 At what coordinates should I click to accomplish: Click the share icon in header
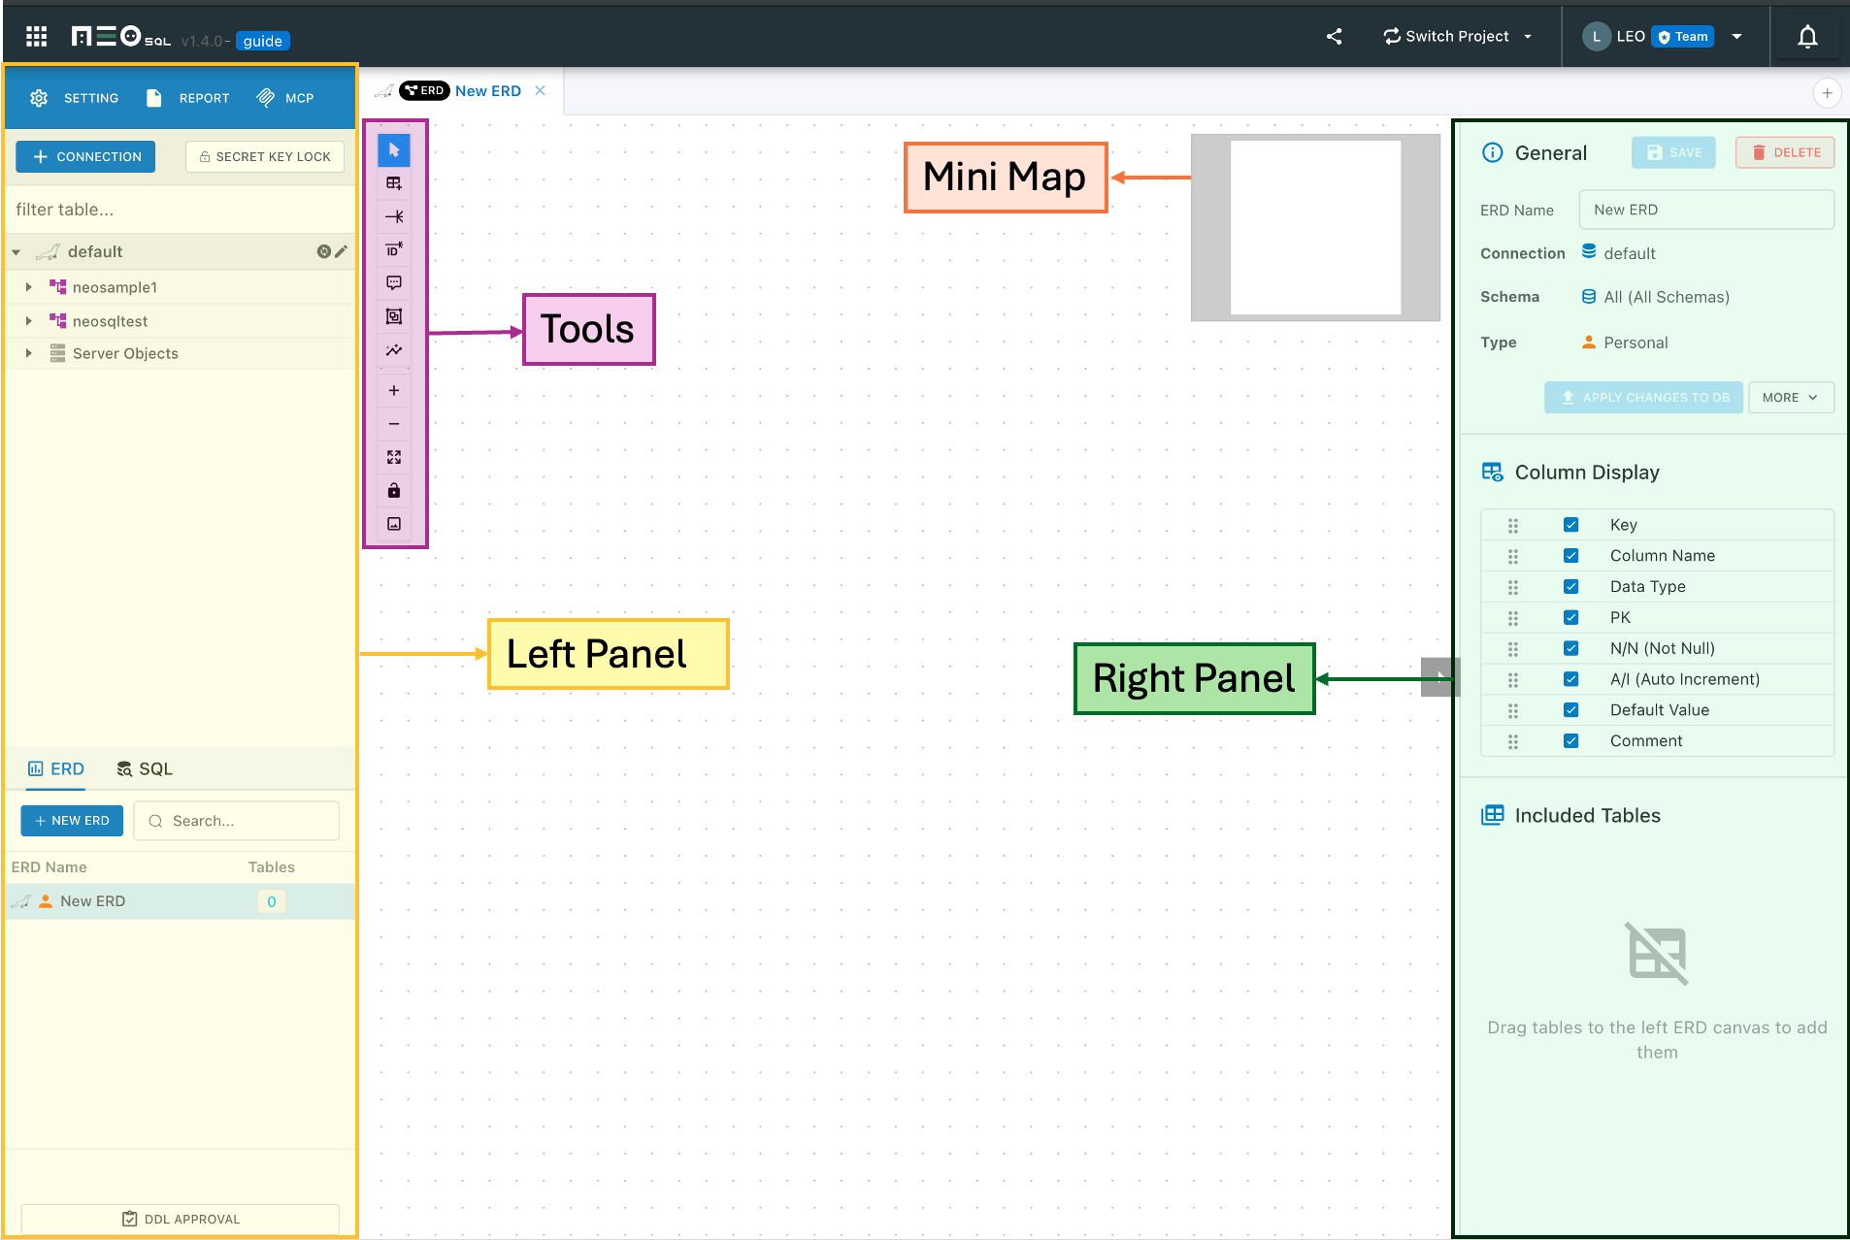1335,37
